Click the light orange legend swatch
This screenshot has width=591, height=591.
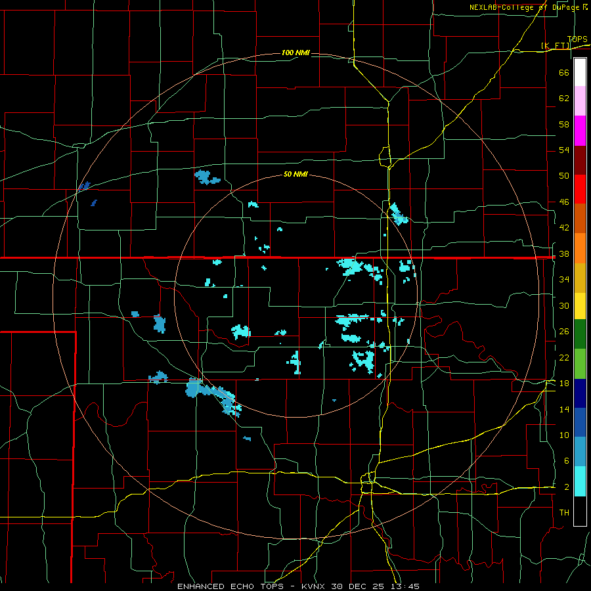(580, 248)
